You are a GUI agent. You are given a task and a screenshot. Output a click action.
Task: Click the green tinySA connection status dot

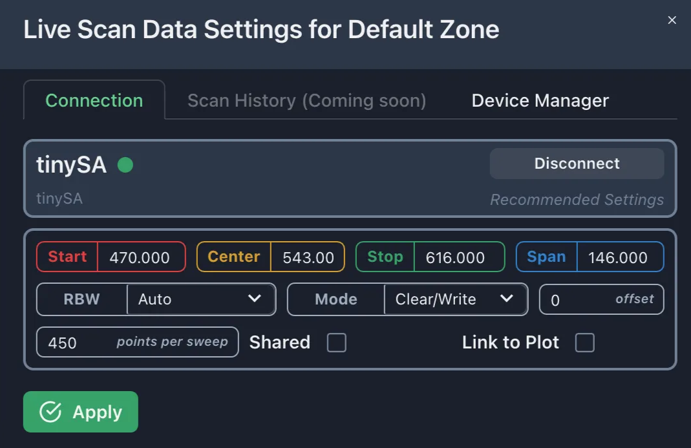click(x=125, y=165)
